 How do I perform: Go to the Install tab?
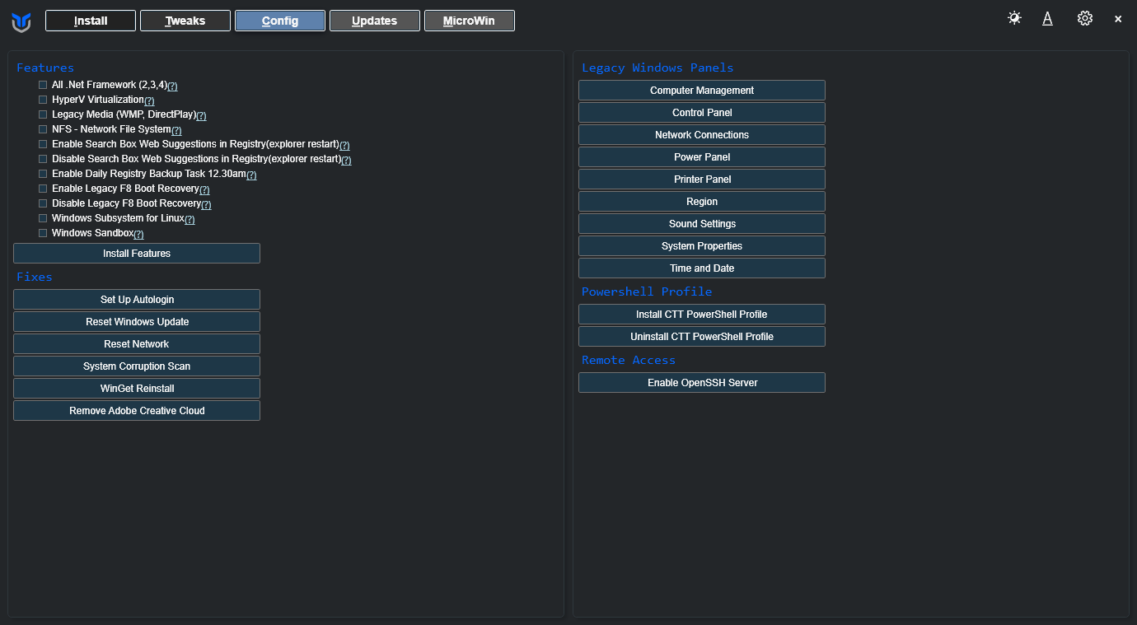[91, 21]
